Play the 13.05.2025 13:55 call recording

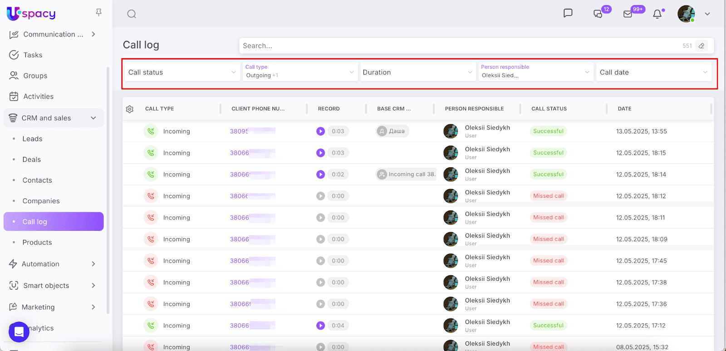click(320, 132)
